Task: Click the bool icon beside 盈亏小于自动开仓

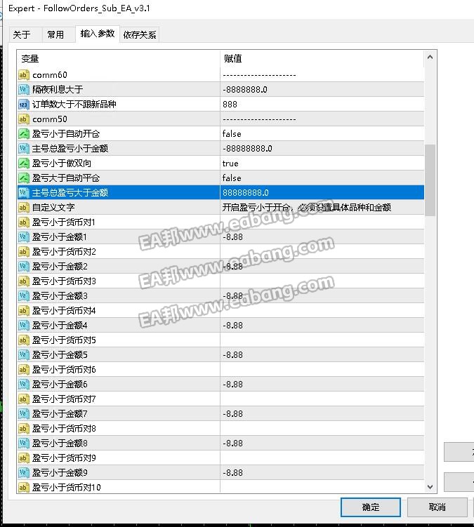Action: tap(24, 134)
